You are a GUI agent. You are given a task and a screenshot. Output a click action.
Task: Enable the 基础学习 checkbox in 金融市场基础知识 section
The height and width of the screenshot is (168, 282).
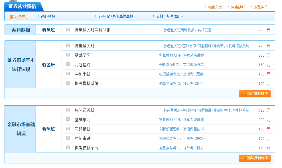(67, 120)
